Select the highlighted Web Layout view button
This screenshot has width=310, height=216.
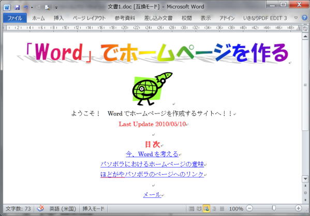206,209
